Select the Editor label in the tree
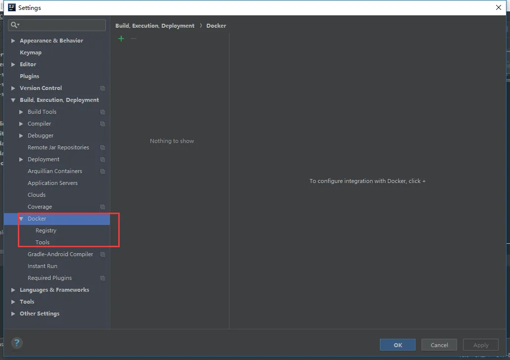 tap(28, 64)
